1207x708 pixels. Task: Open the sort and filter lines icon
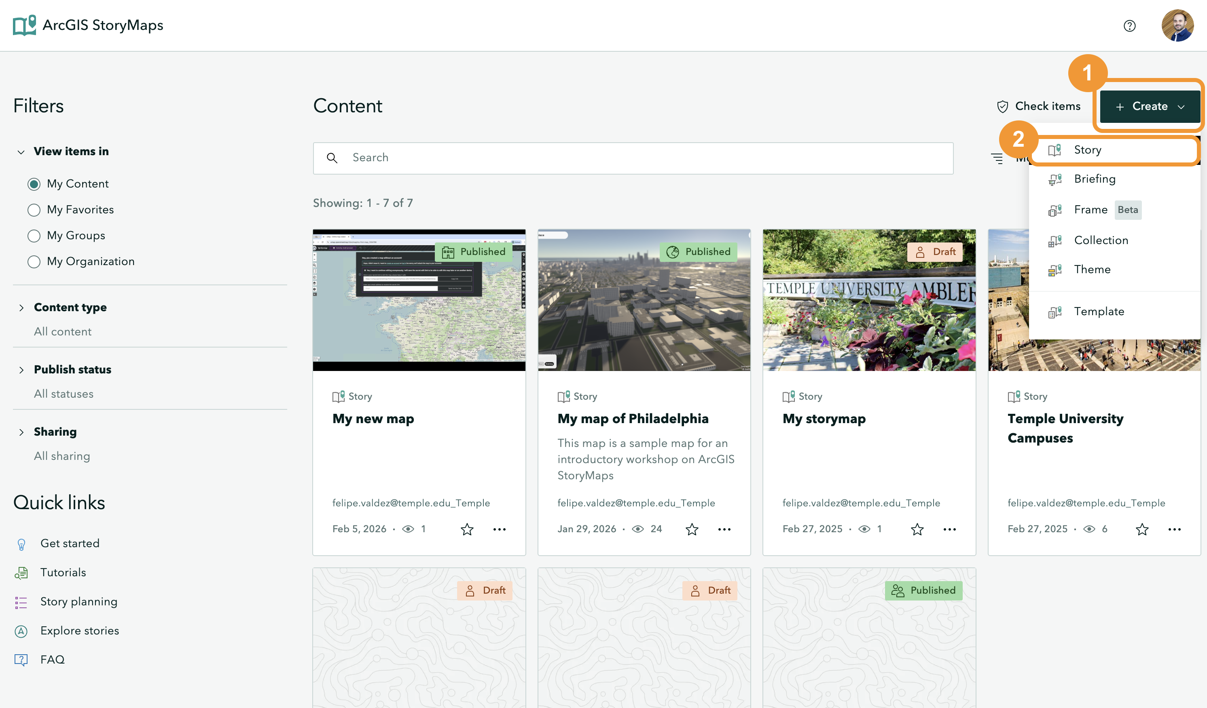tap(997, 158)
